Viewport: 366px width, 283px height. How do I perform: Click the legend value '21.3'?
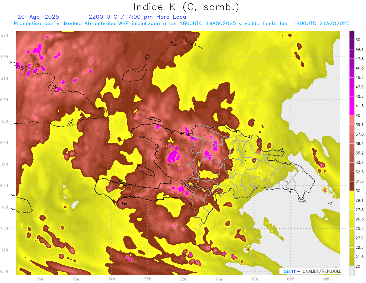pyautogui.click(x=360, y=257)
